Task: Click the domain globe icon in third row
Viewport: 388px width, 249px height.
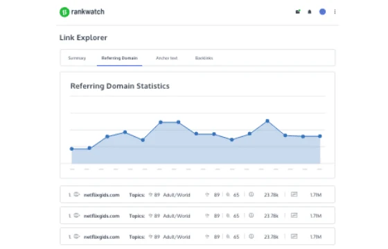Action: pyautogui.click(x=77, y=237)
